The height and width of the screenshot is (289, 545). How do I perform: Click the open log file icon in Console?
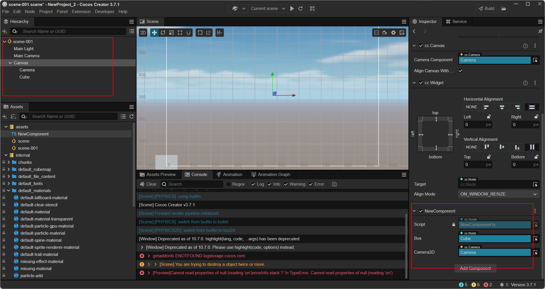pyautogui.click(x=334, y=184)
